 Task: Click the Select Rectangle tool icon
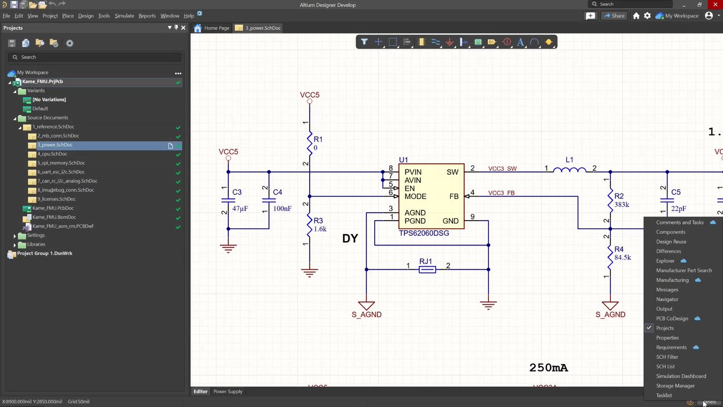[x=393, y=42]
